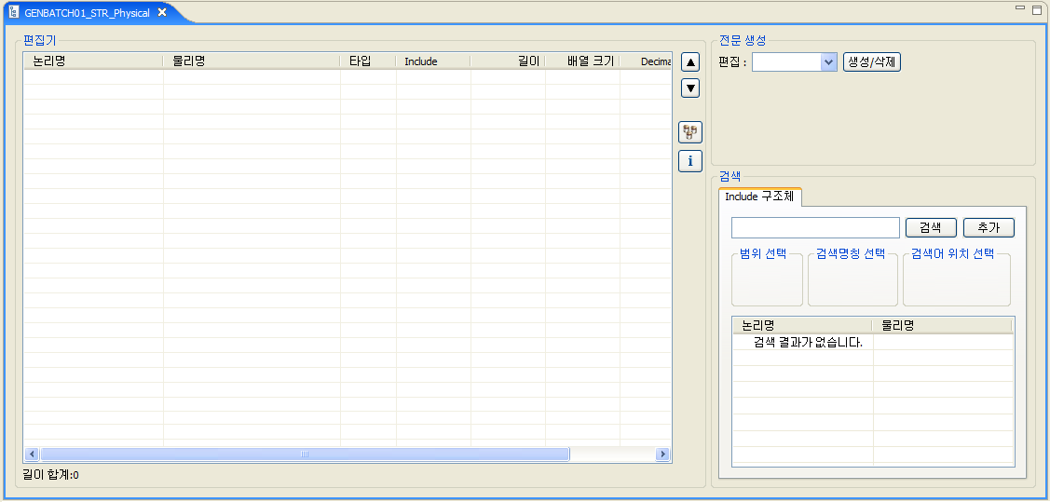Click the 배열 크기 column header

pos(582,61)
